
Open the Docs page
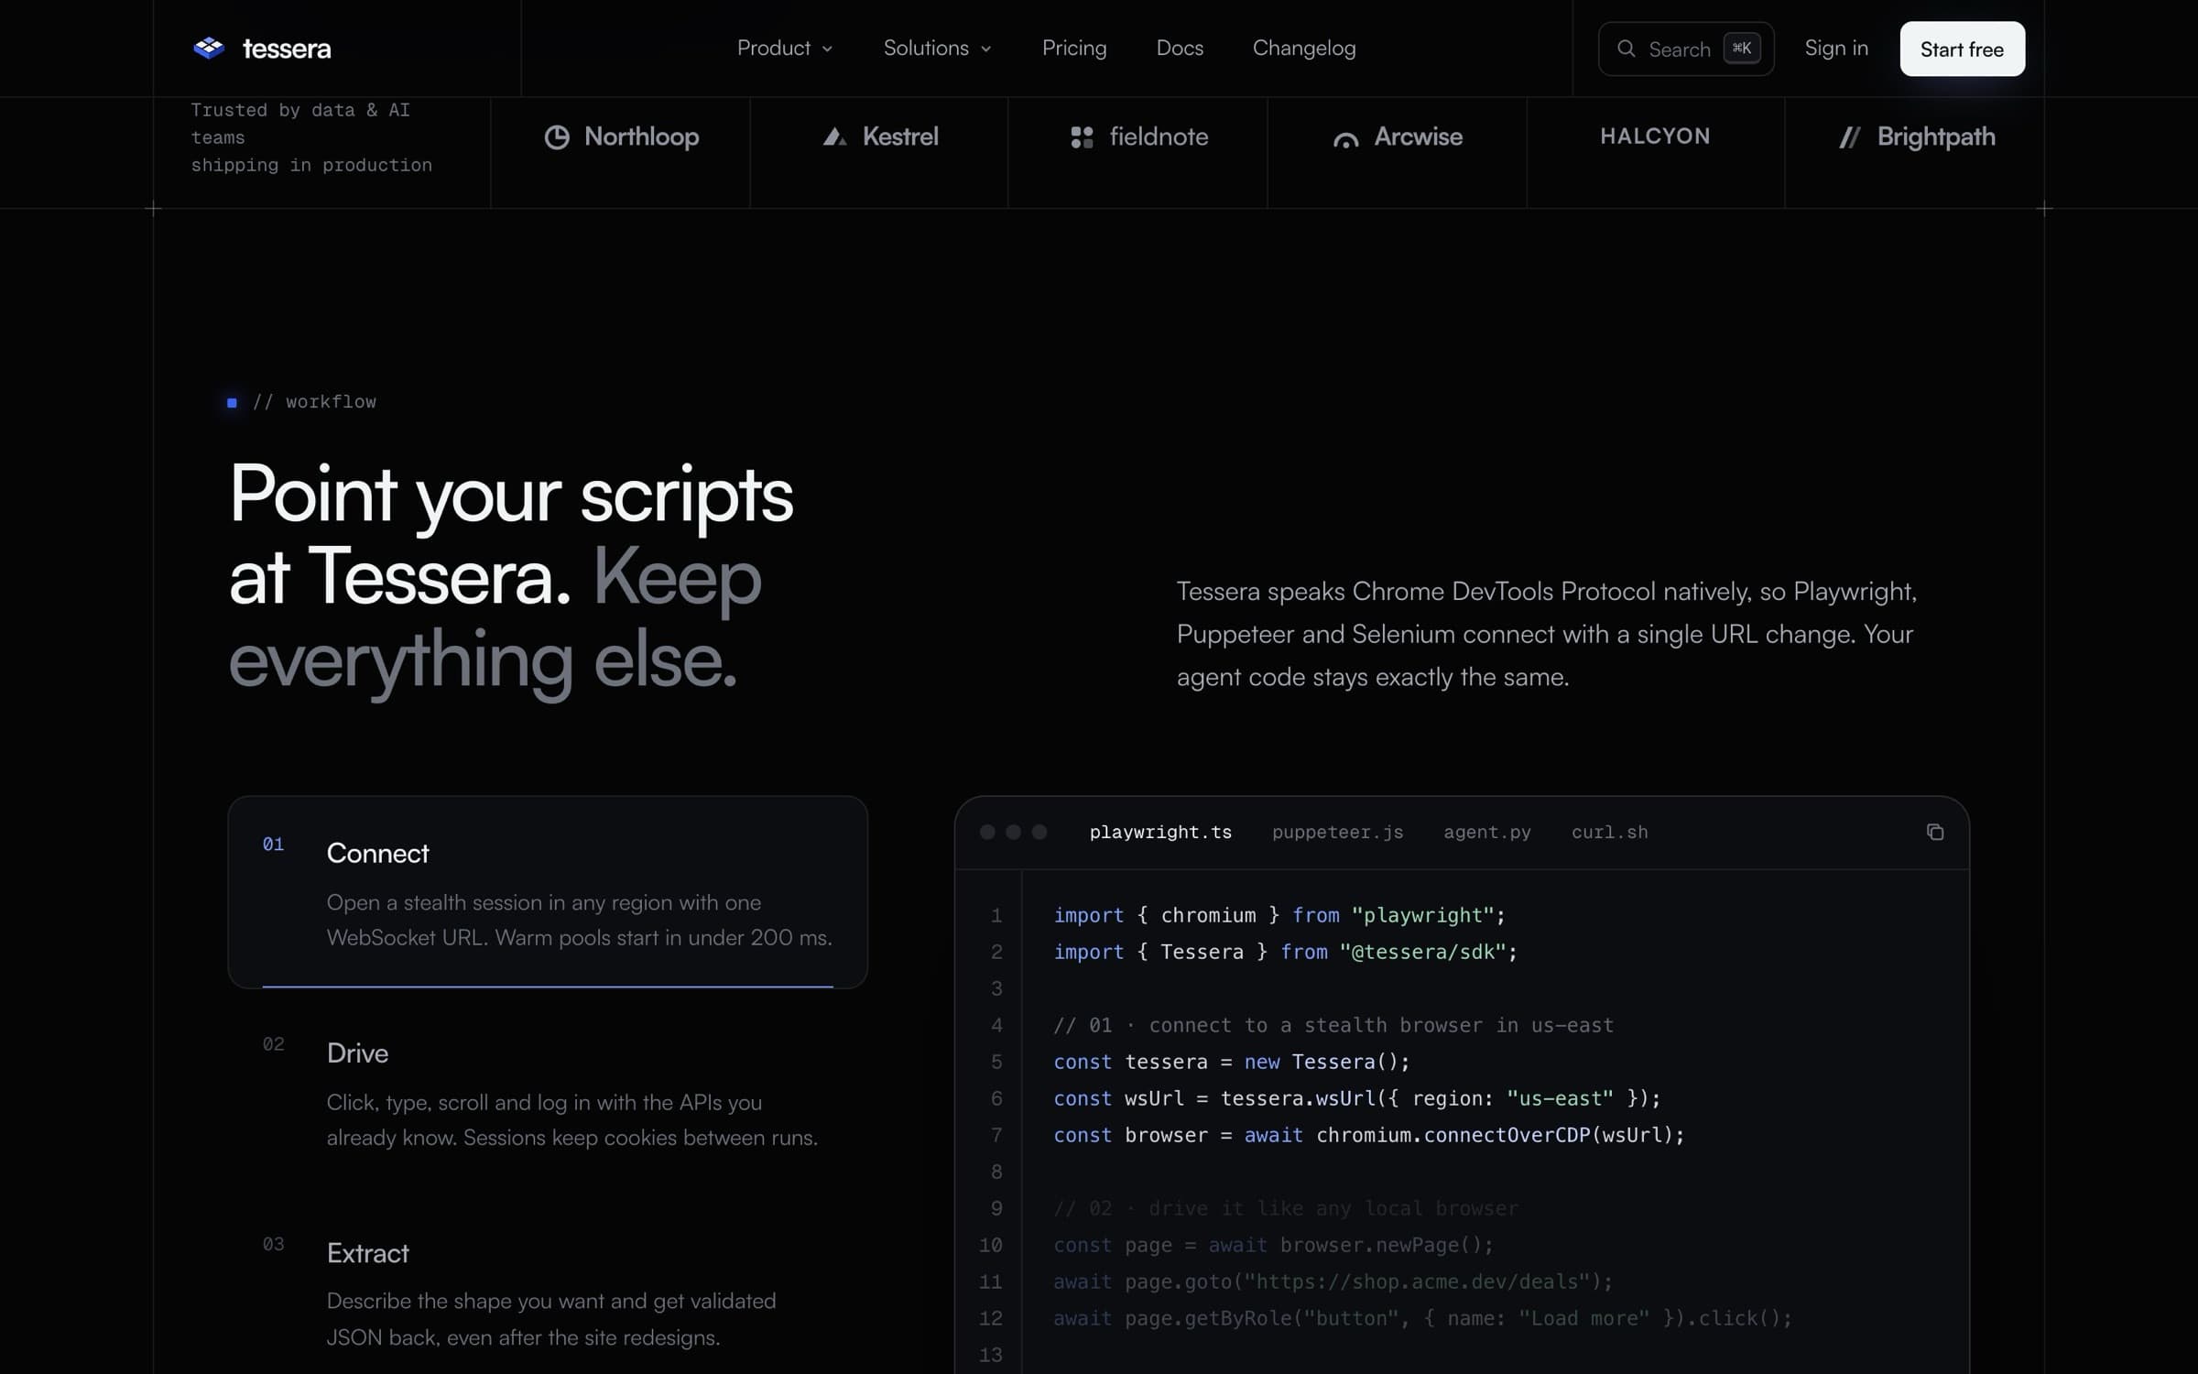(1180, 48)
